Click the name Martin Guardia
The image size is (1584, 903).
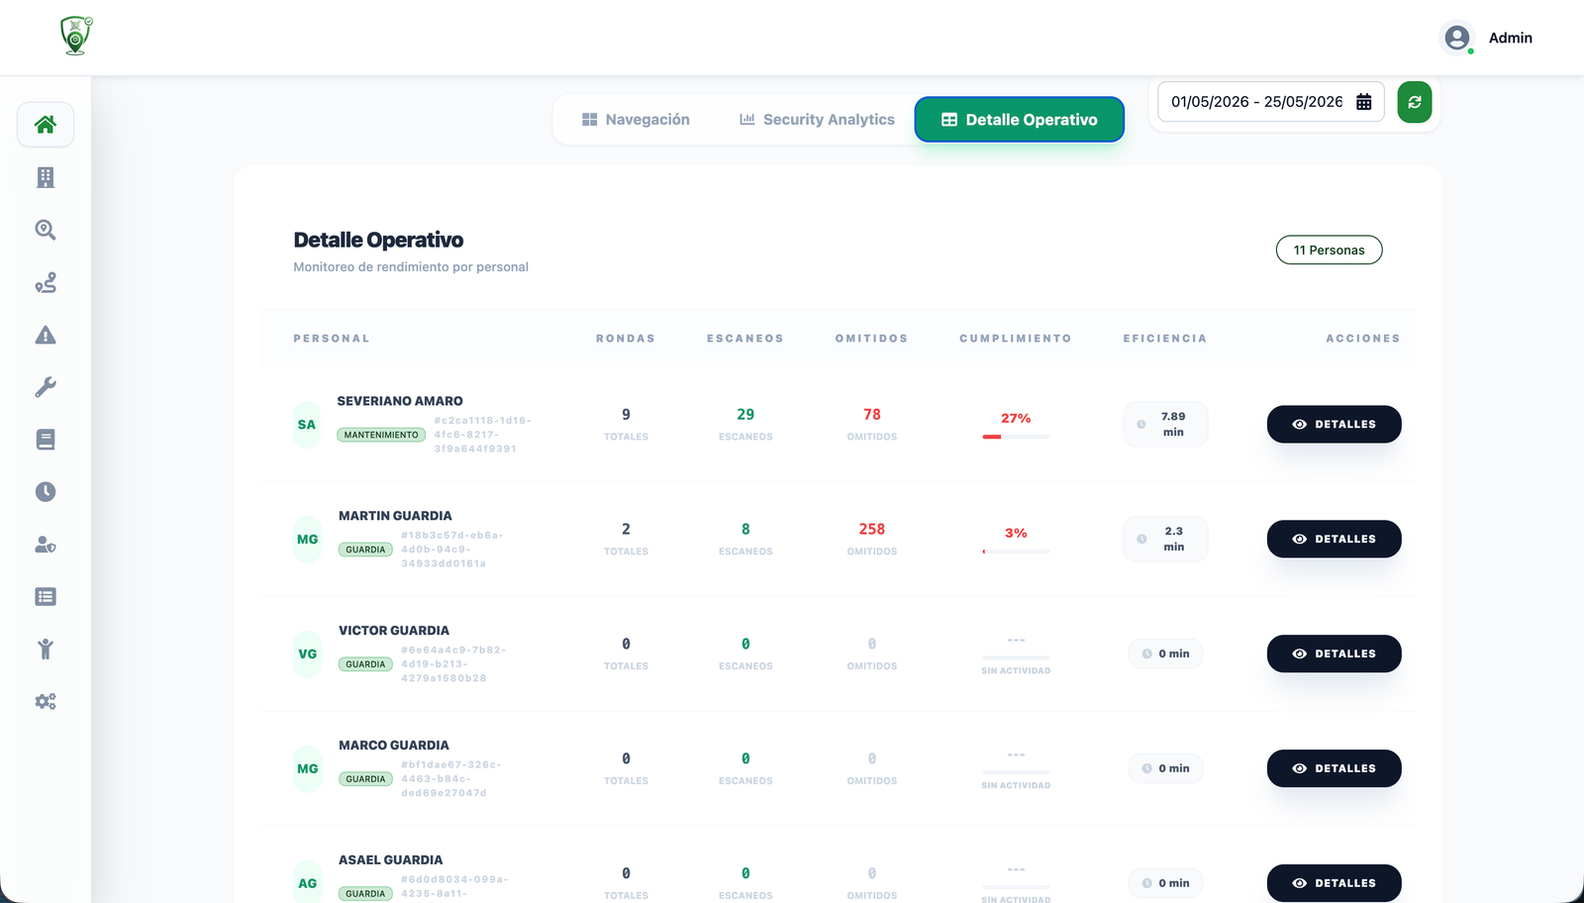395,516
